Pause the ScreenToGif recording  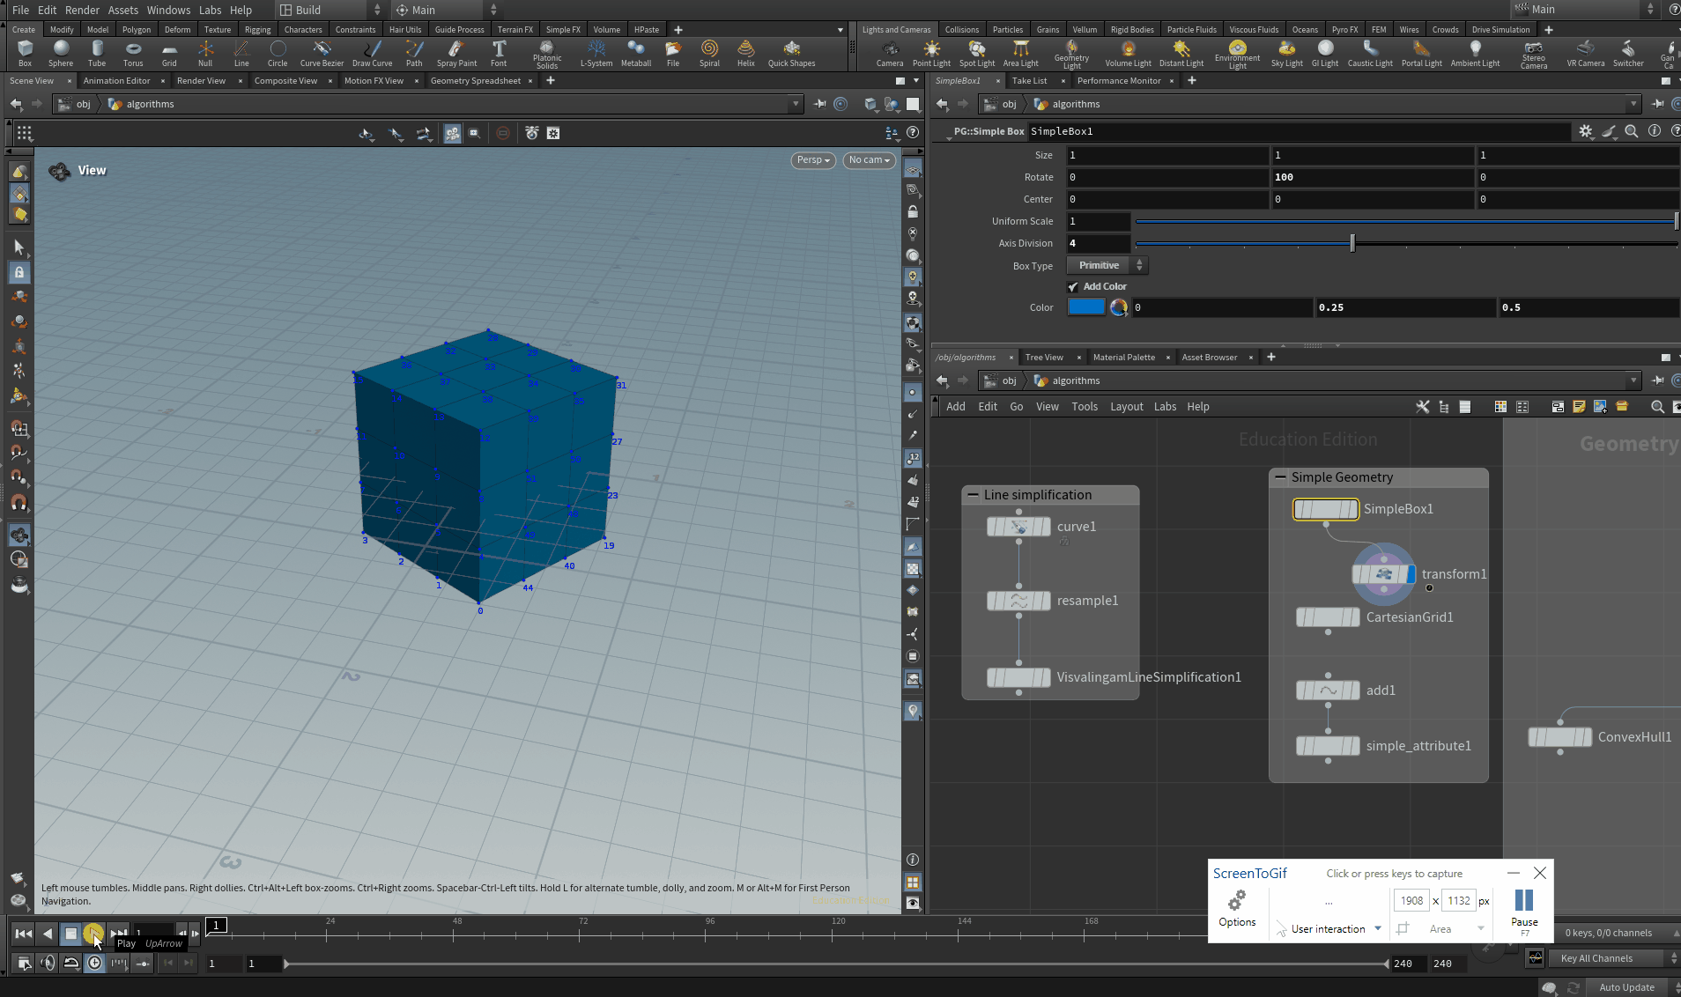tap(1524, 905)
